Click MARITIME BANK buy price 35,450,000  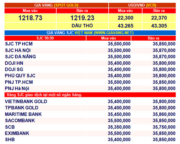(119, 114)
